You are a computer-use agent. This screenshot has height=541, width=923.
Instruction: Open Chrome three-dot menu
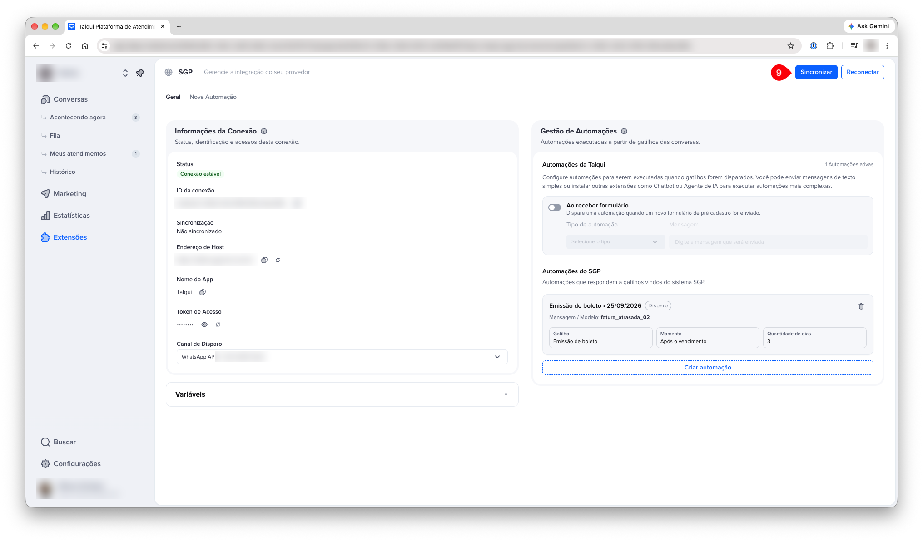point(887,46)
